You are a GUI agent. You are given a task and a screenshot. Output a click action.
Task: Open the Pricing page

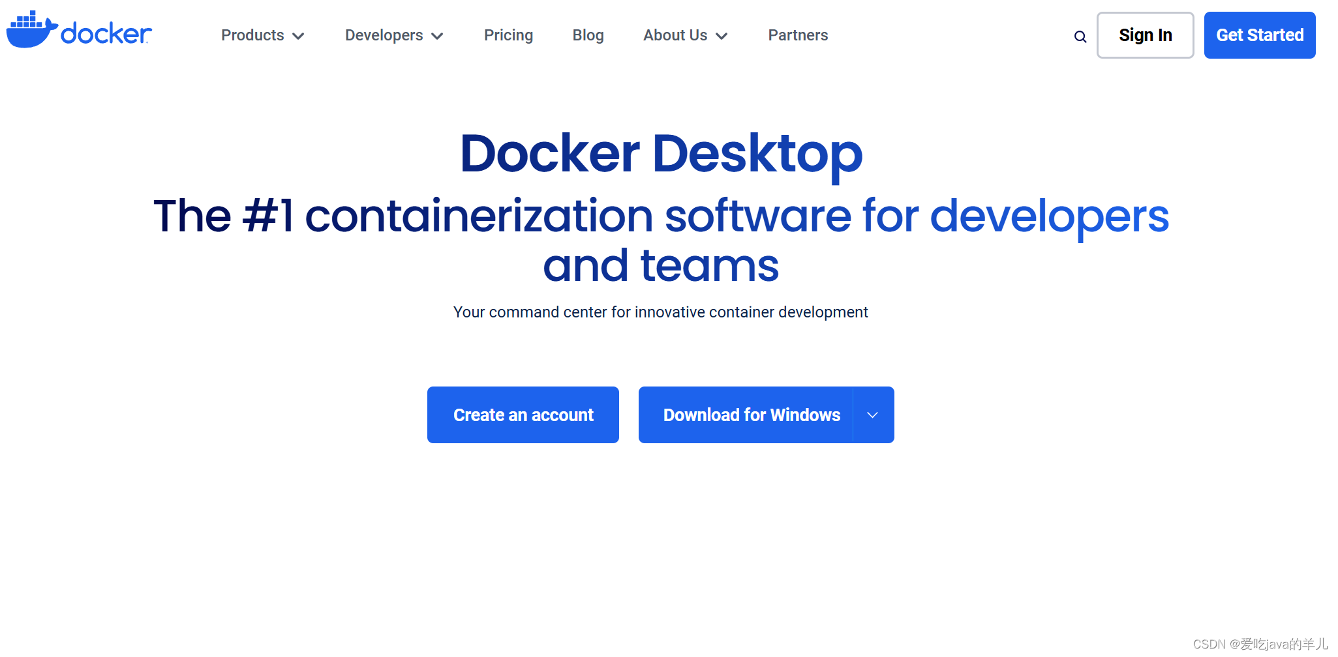click(508, 35)
